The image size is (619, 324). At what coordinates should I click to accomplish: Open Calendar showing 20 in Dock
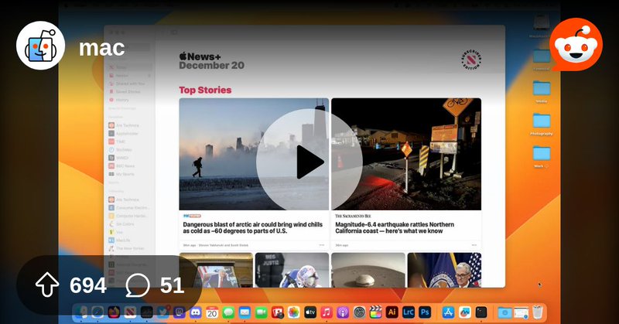[x=212, y=312]
